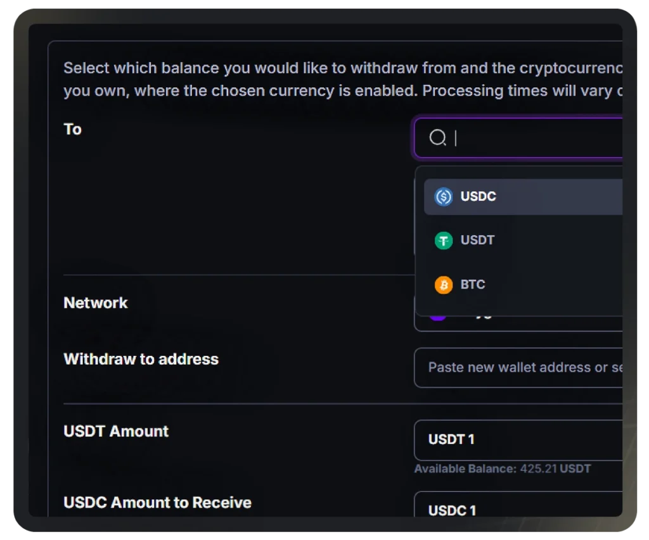
Task: Focus the currency search field
Action: click(x=518, y=137)
